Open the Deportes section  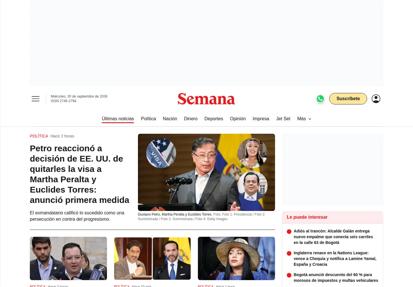pos(214,119)
